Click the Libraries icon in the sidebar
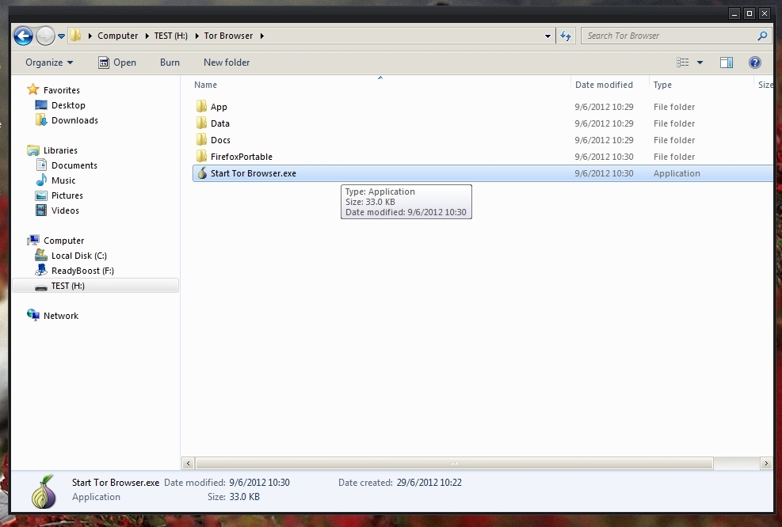This screenshot has height=527, width=782. tap(33, 150)
